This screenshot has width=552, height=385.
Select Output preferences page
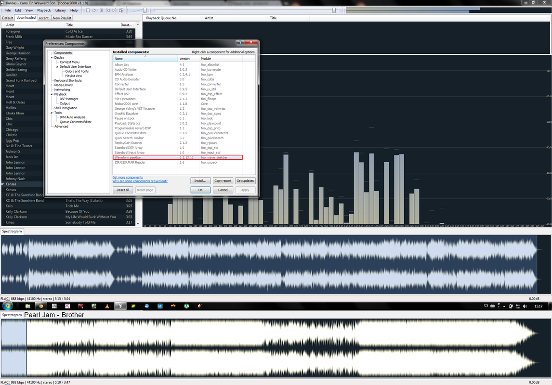pos(65,104)
